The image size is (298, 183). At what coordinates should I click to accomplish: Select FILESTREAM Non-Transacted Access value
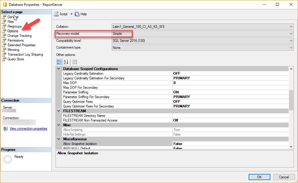coord(230,120)
